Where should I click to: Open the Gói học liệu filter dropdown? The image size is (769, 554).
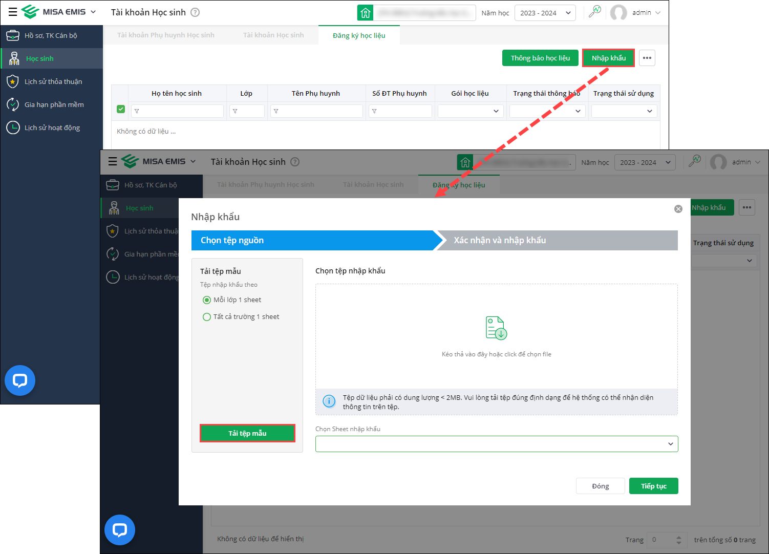pos(471,111)
